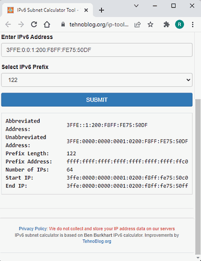Submit the IPv6 subnet calculation

pos(97,100)
